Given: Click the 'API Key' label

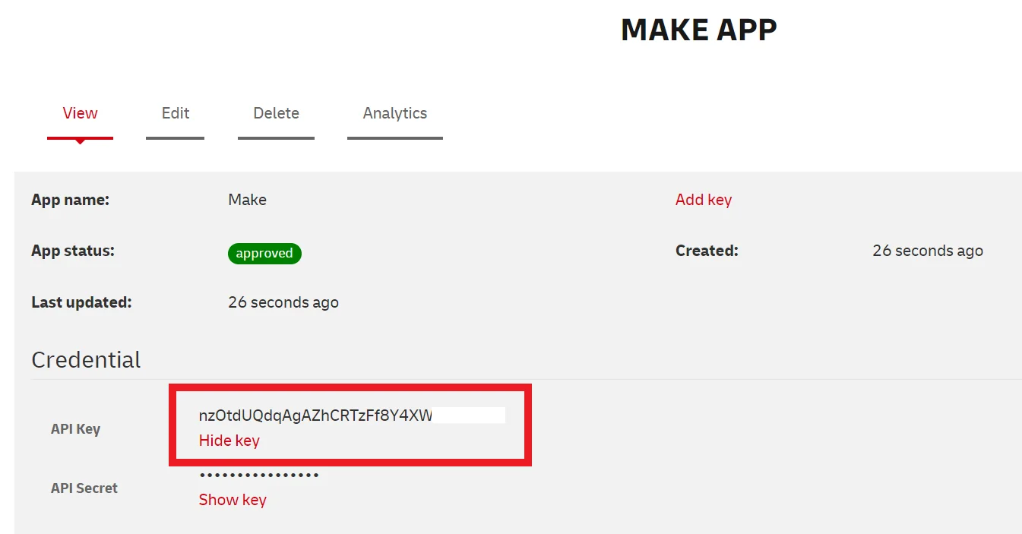Looking at the screenshot, I should click(x=75, y=429).
